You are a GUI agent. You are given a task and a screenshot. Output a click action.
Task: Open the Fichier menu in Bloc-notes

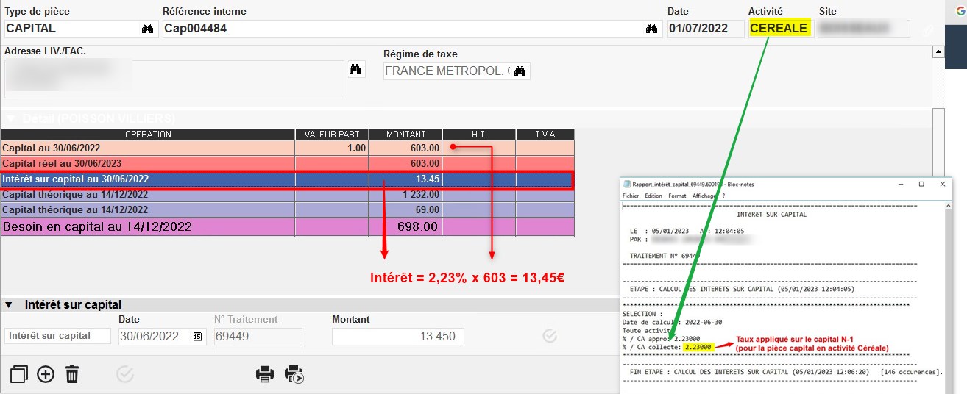coord(631,196)
